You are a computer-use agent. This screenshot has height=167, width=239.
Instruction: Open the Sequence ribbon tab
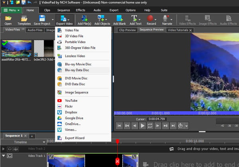coord(64,10)
